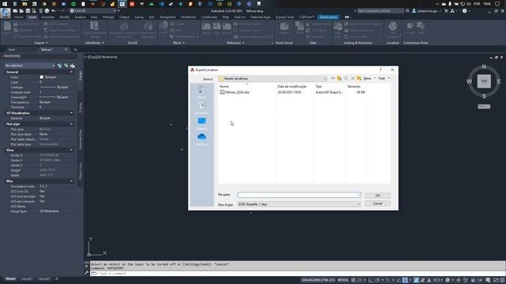Collapse View section in Properties
Viewport: 506px width, 284px height.
[x=71, y=150]
